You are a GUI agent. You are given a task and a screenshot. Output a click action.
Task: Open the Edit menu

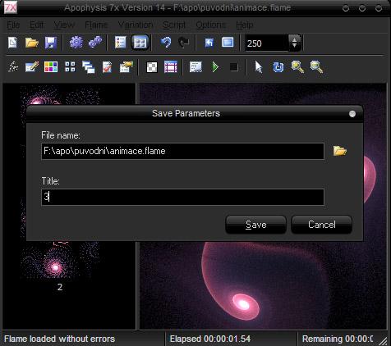36,25
